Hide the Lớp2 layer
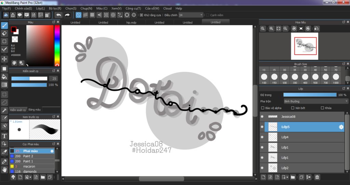This screenshot has height=185, width=350. point(262,168)
